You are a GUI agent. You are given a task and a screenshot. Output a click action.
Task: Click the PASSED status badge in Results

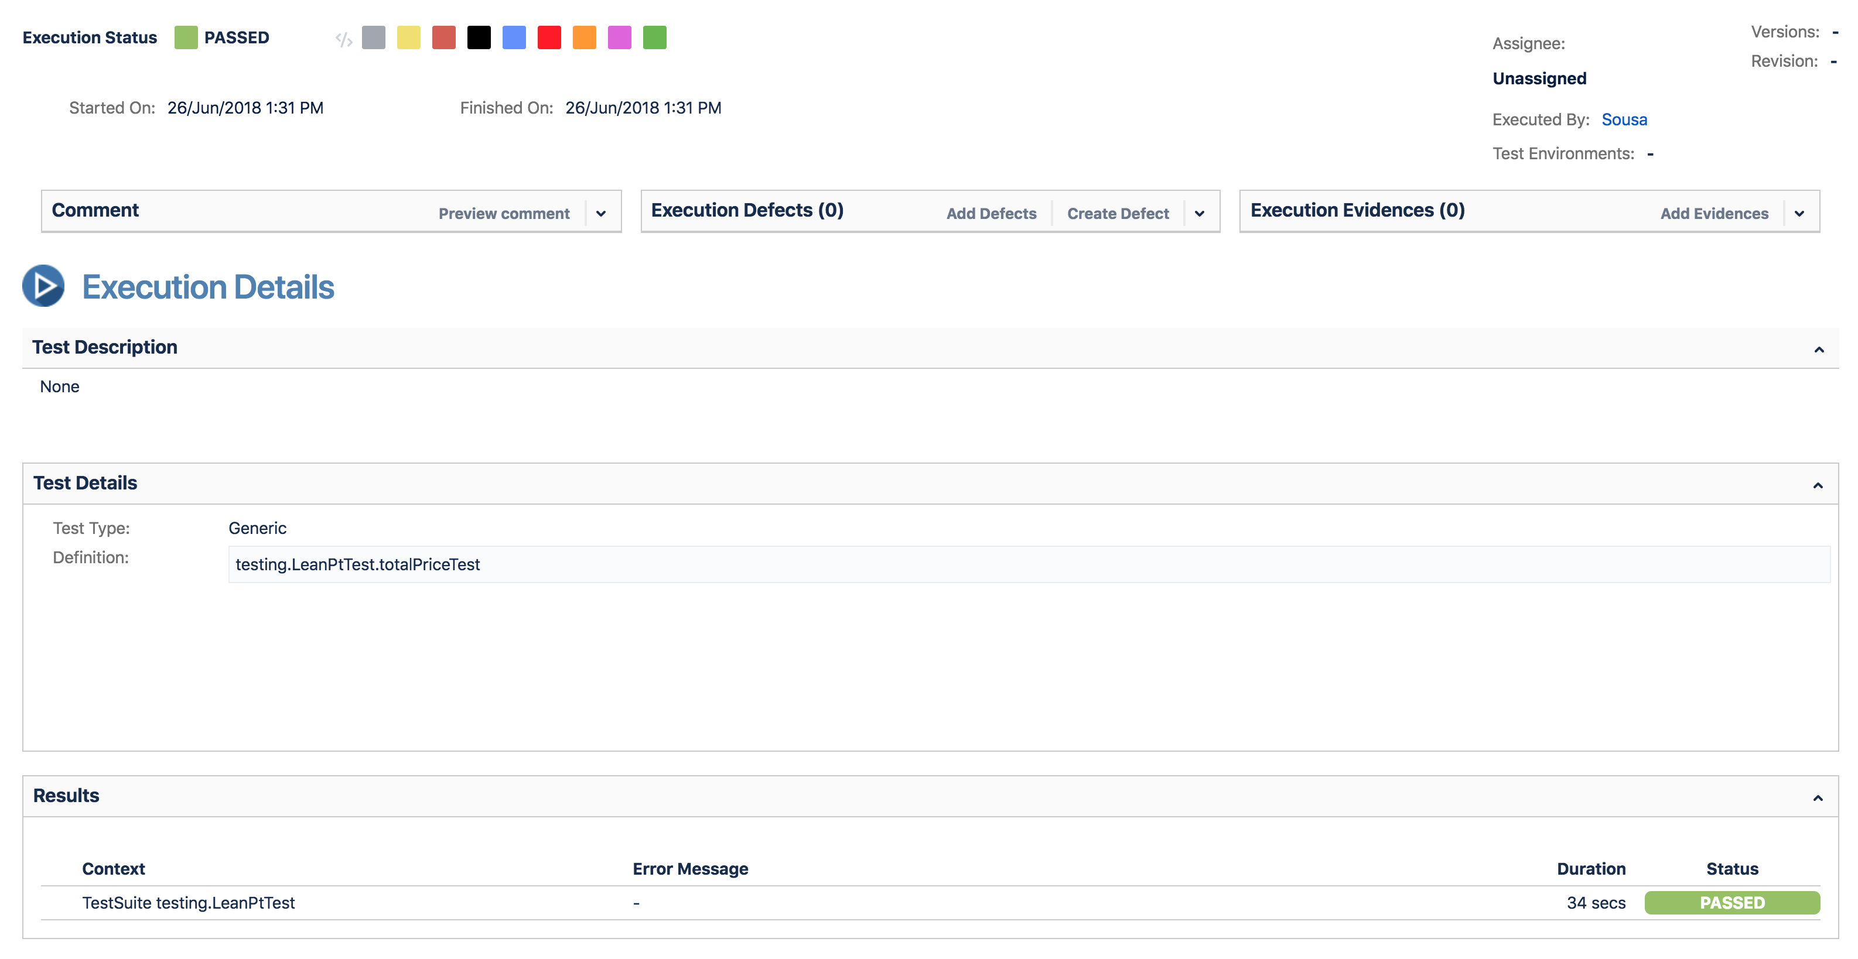click(1732, 903)
